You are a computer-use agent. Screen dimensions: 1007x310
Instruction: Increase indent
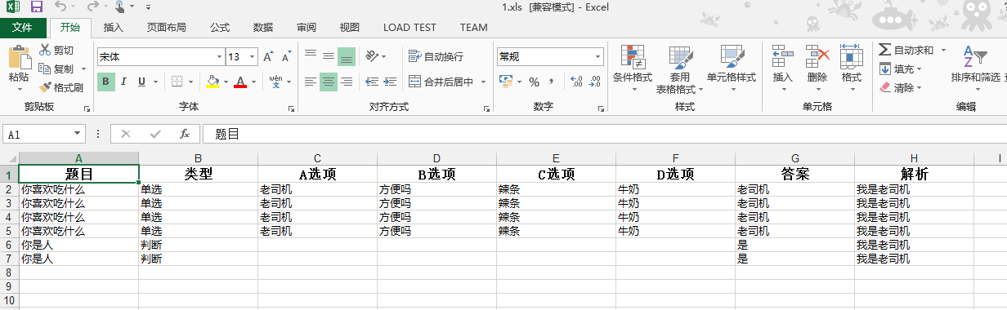tap(391, 82)
